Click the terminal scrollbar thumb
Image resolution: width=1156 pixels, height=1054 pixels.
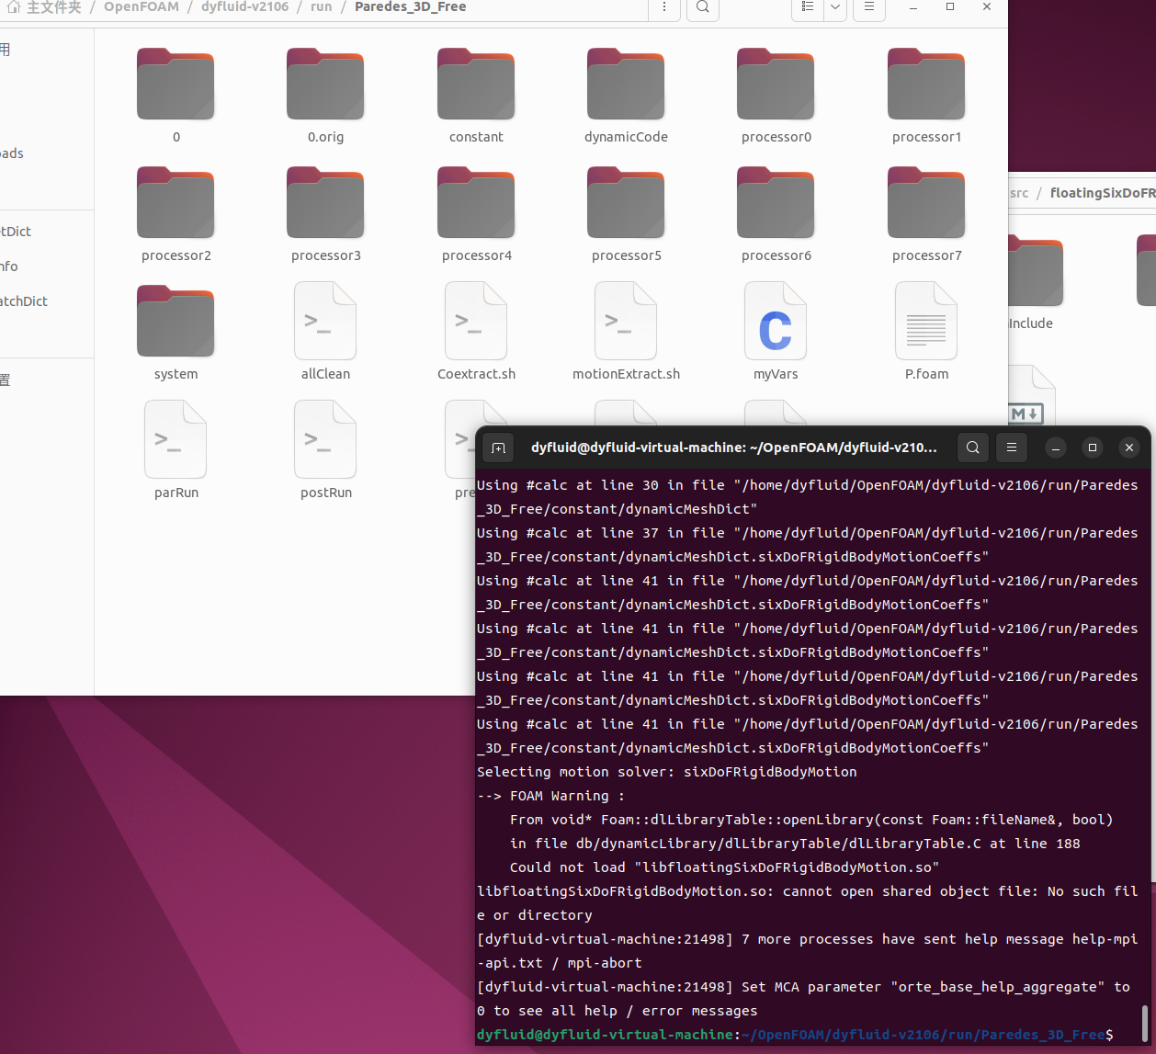coord(1144,1024)
